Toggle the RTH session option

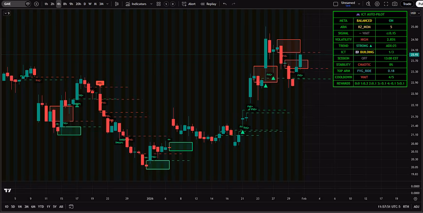(x=406, y=206)
